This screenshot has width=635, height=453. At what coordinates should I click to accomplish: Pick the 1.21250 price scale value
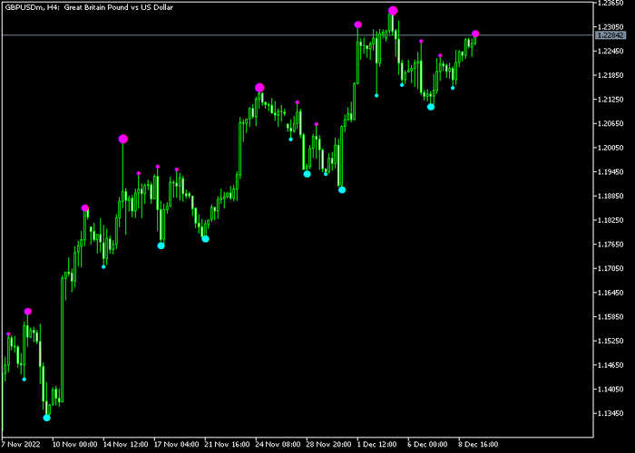(611, 100)
